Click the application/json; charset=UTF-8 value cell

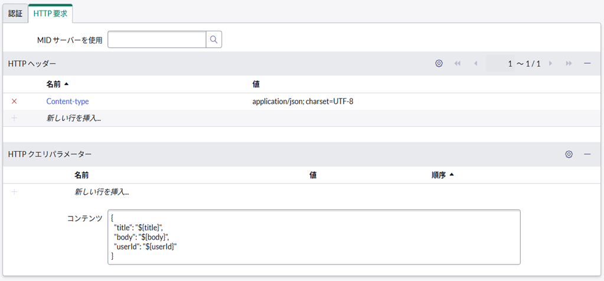[x=302, y=102]
